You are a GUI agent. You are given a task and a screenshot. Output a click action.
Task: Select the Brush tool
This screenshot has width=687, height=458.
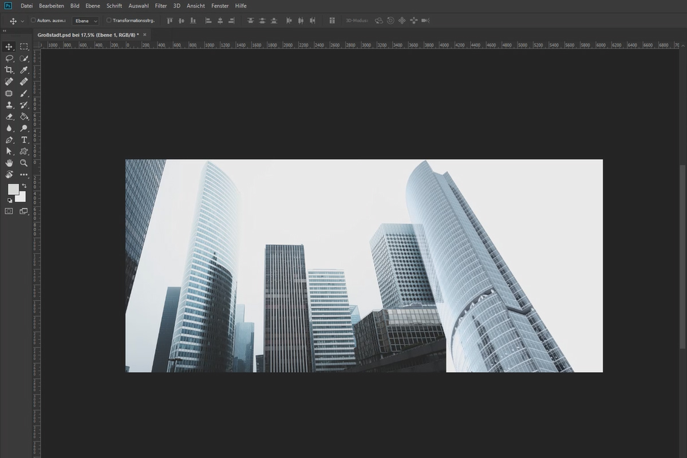click(x=24, y=93)
